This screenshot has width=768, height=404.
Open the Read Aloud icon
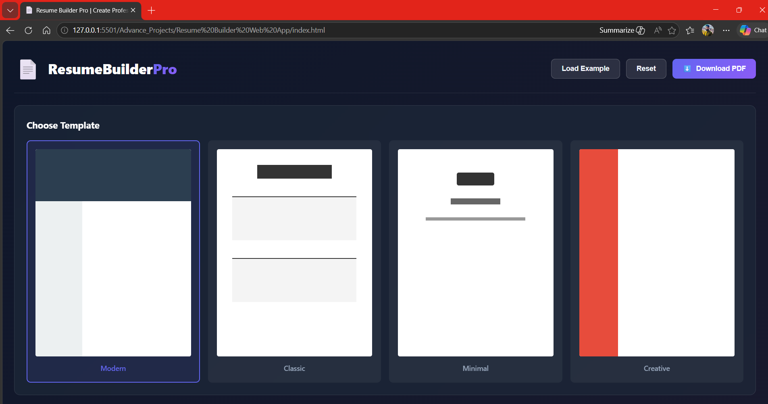coord(658,30)
